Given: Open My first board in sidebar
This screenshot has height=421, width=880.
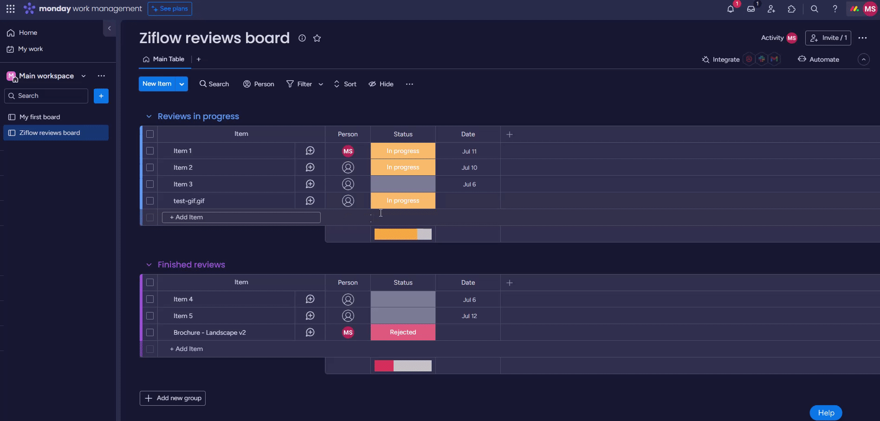Looking at the screenshot, I should [x=39, y=117].
